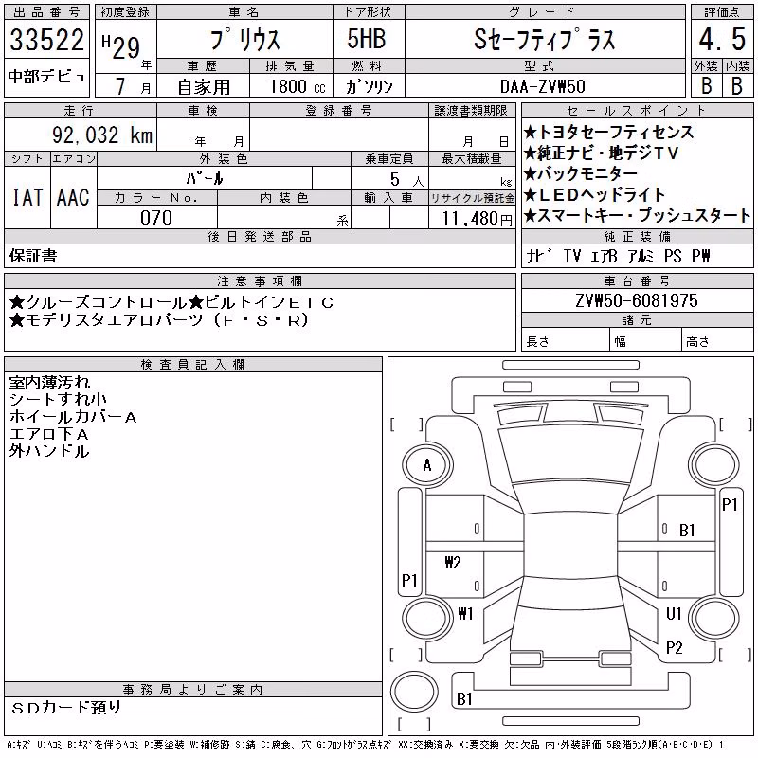Click the front-left wheel marked A
The width and height of the screenshot is (758, 758).
point(427,465)
